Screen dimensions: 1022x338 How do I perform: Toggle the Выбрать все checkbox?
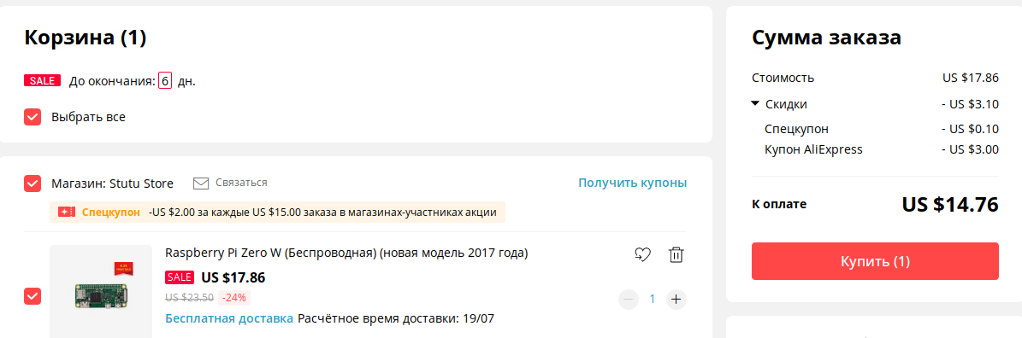click(32, 118)
